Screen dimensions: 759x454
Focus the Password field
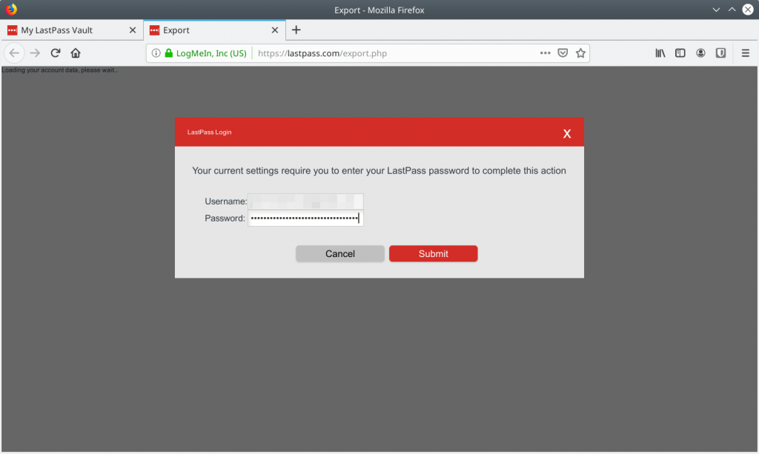point(305,218)
